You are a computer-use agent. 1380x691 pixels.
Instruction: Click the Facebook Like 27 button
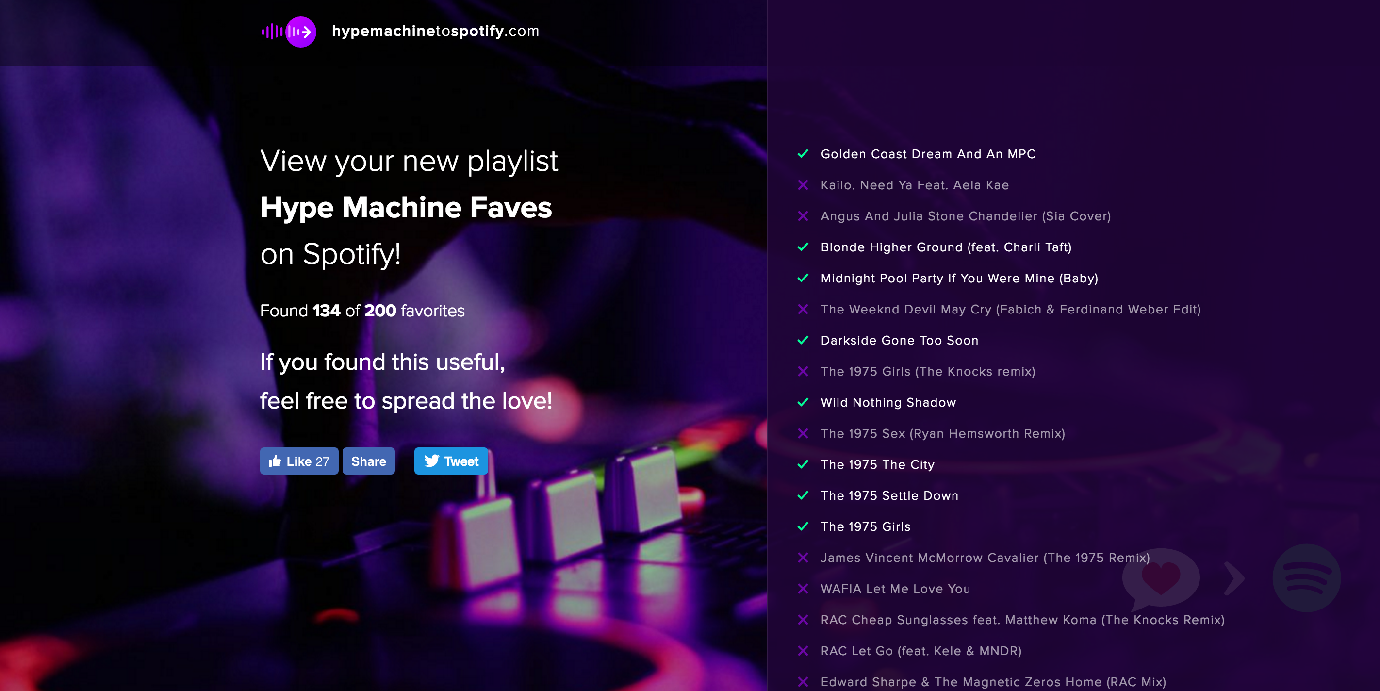pos(299,461)
